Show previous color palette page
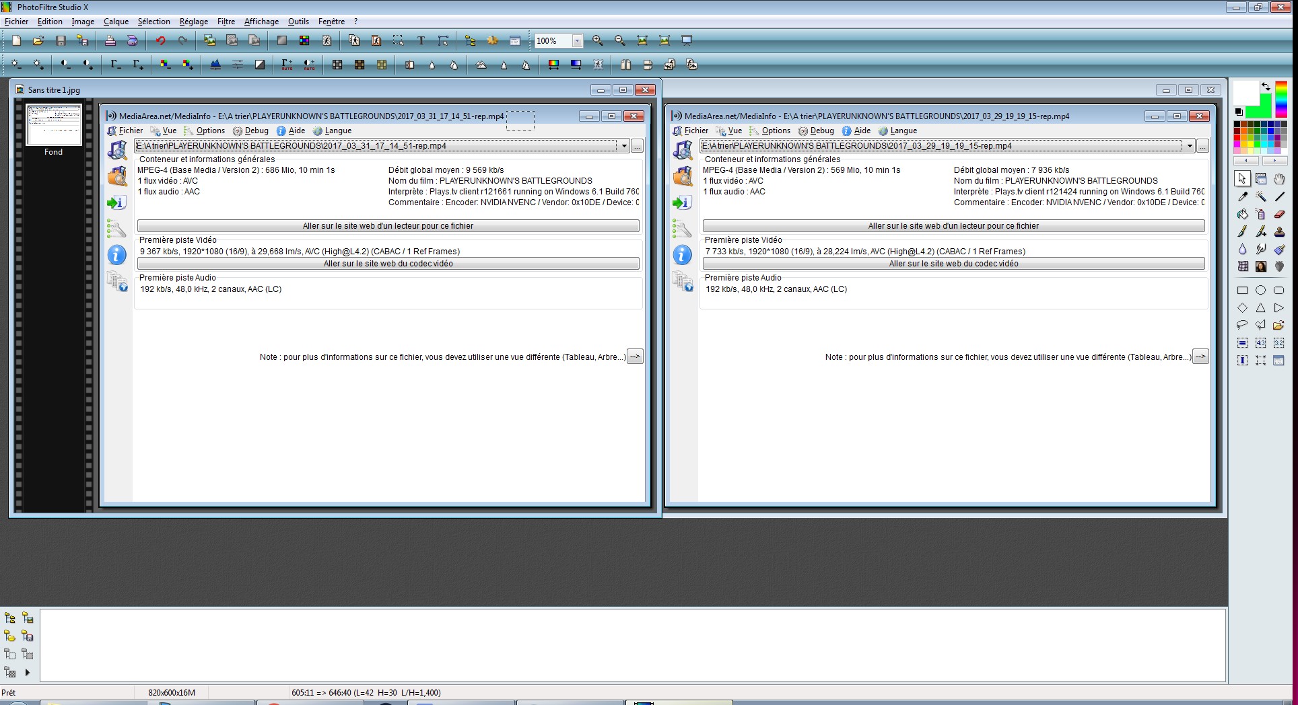 coord(1246,161)
